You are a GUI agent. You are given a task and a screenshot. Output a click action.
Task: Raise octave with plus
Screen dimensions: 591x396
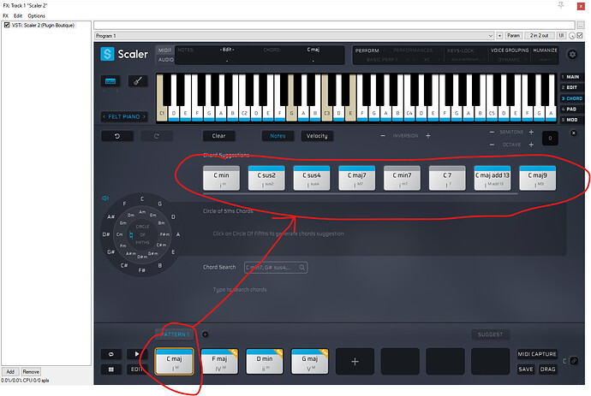point(531,145)
